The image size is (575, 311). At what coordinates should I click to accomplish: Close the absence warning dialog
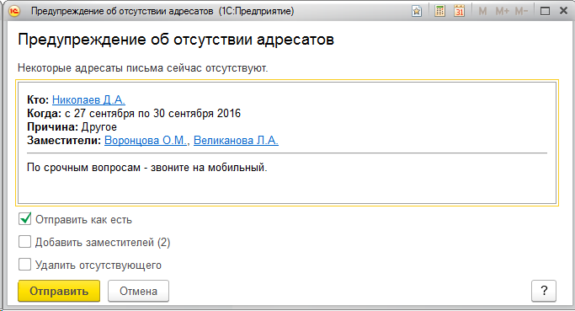(563, 11)
